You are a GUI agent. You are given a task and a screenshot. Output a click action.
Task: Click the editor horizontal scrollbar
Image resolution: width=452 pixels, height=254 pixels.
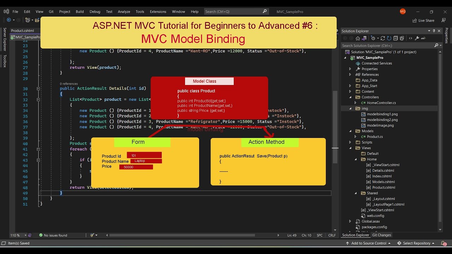click(x=182, y=235)
